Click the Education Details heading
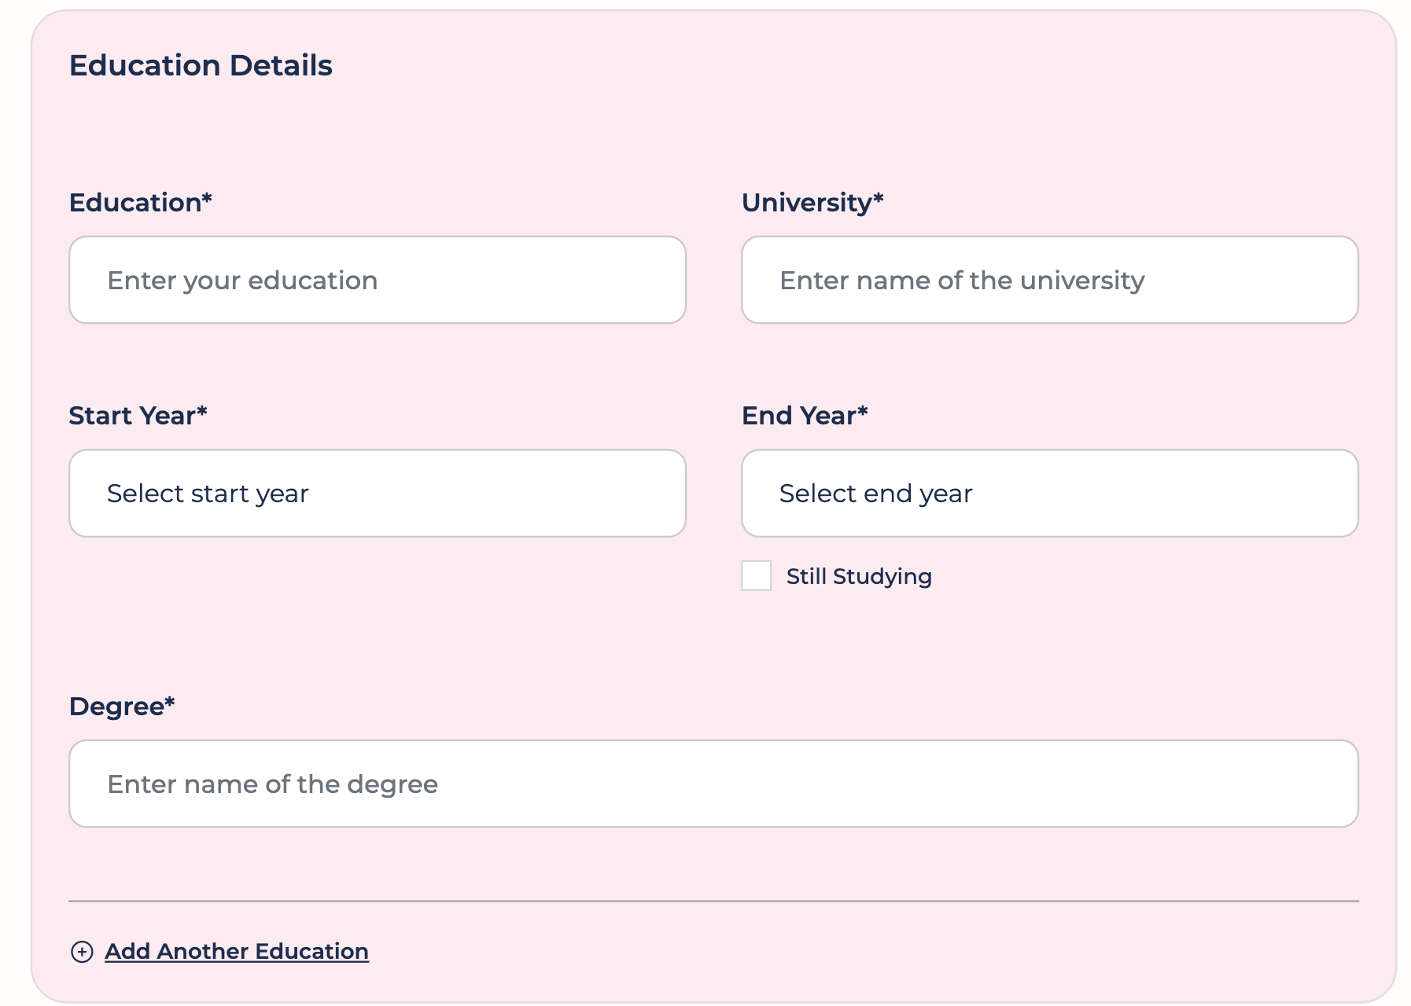The image size is (1411, 1006). (201, 65)
